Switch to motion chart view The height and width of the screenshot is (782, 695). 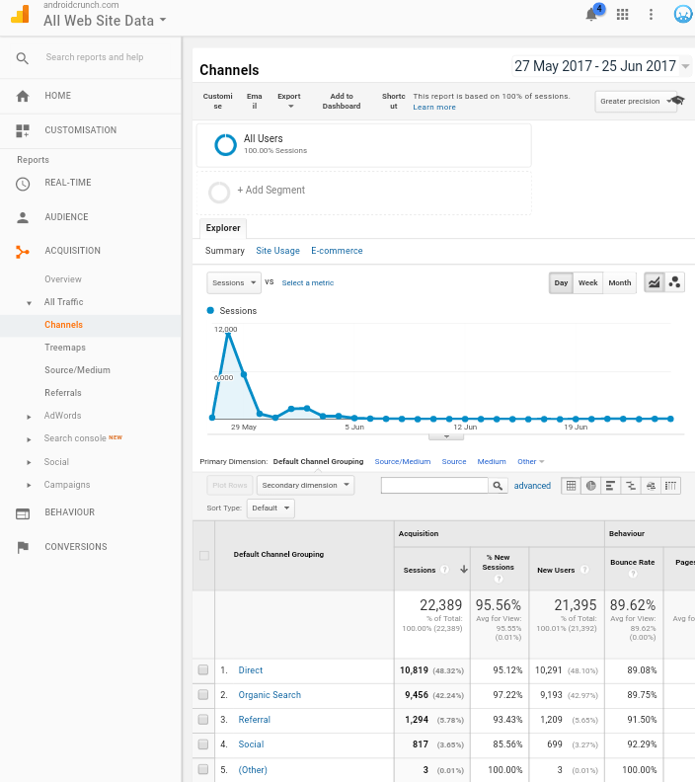tap(675, 282)
